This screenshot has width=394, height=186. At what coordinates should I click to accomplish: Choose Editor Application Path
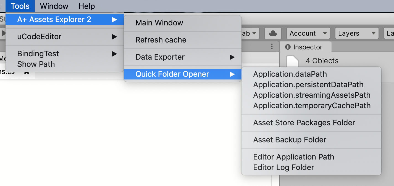click(x=311, y=157)
